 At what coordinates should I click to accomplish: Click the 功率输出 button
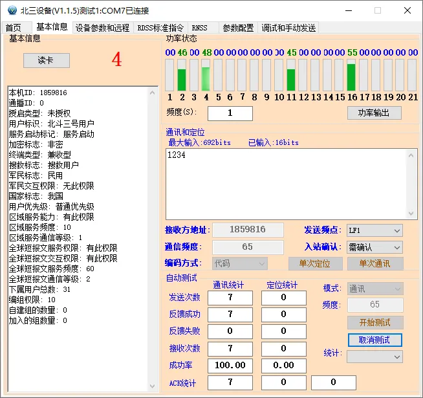[x=374, y=113]
